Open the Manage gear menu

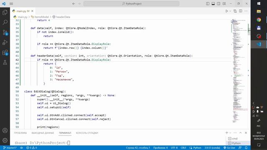pyautogui.click(x=5, y=140)
